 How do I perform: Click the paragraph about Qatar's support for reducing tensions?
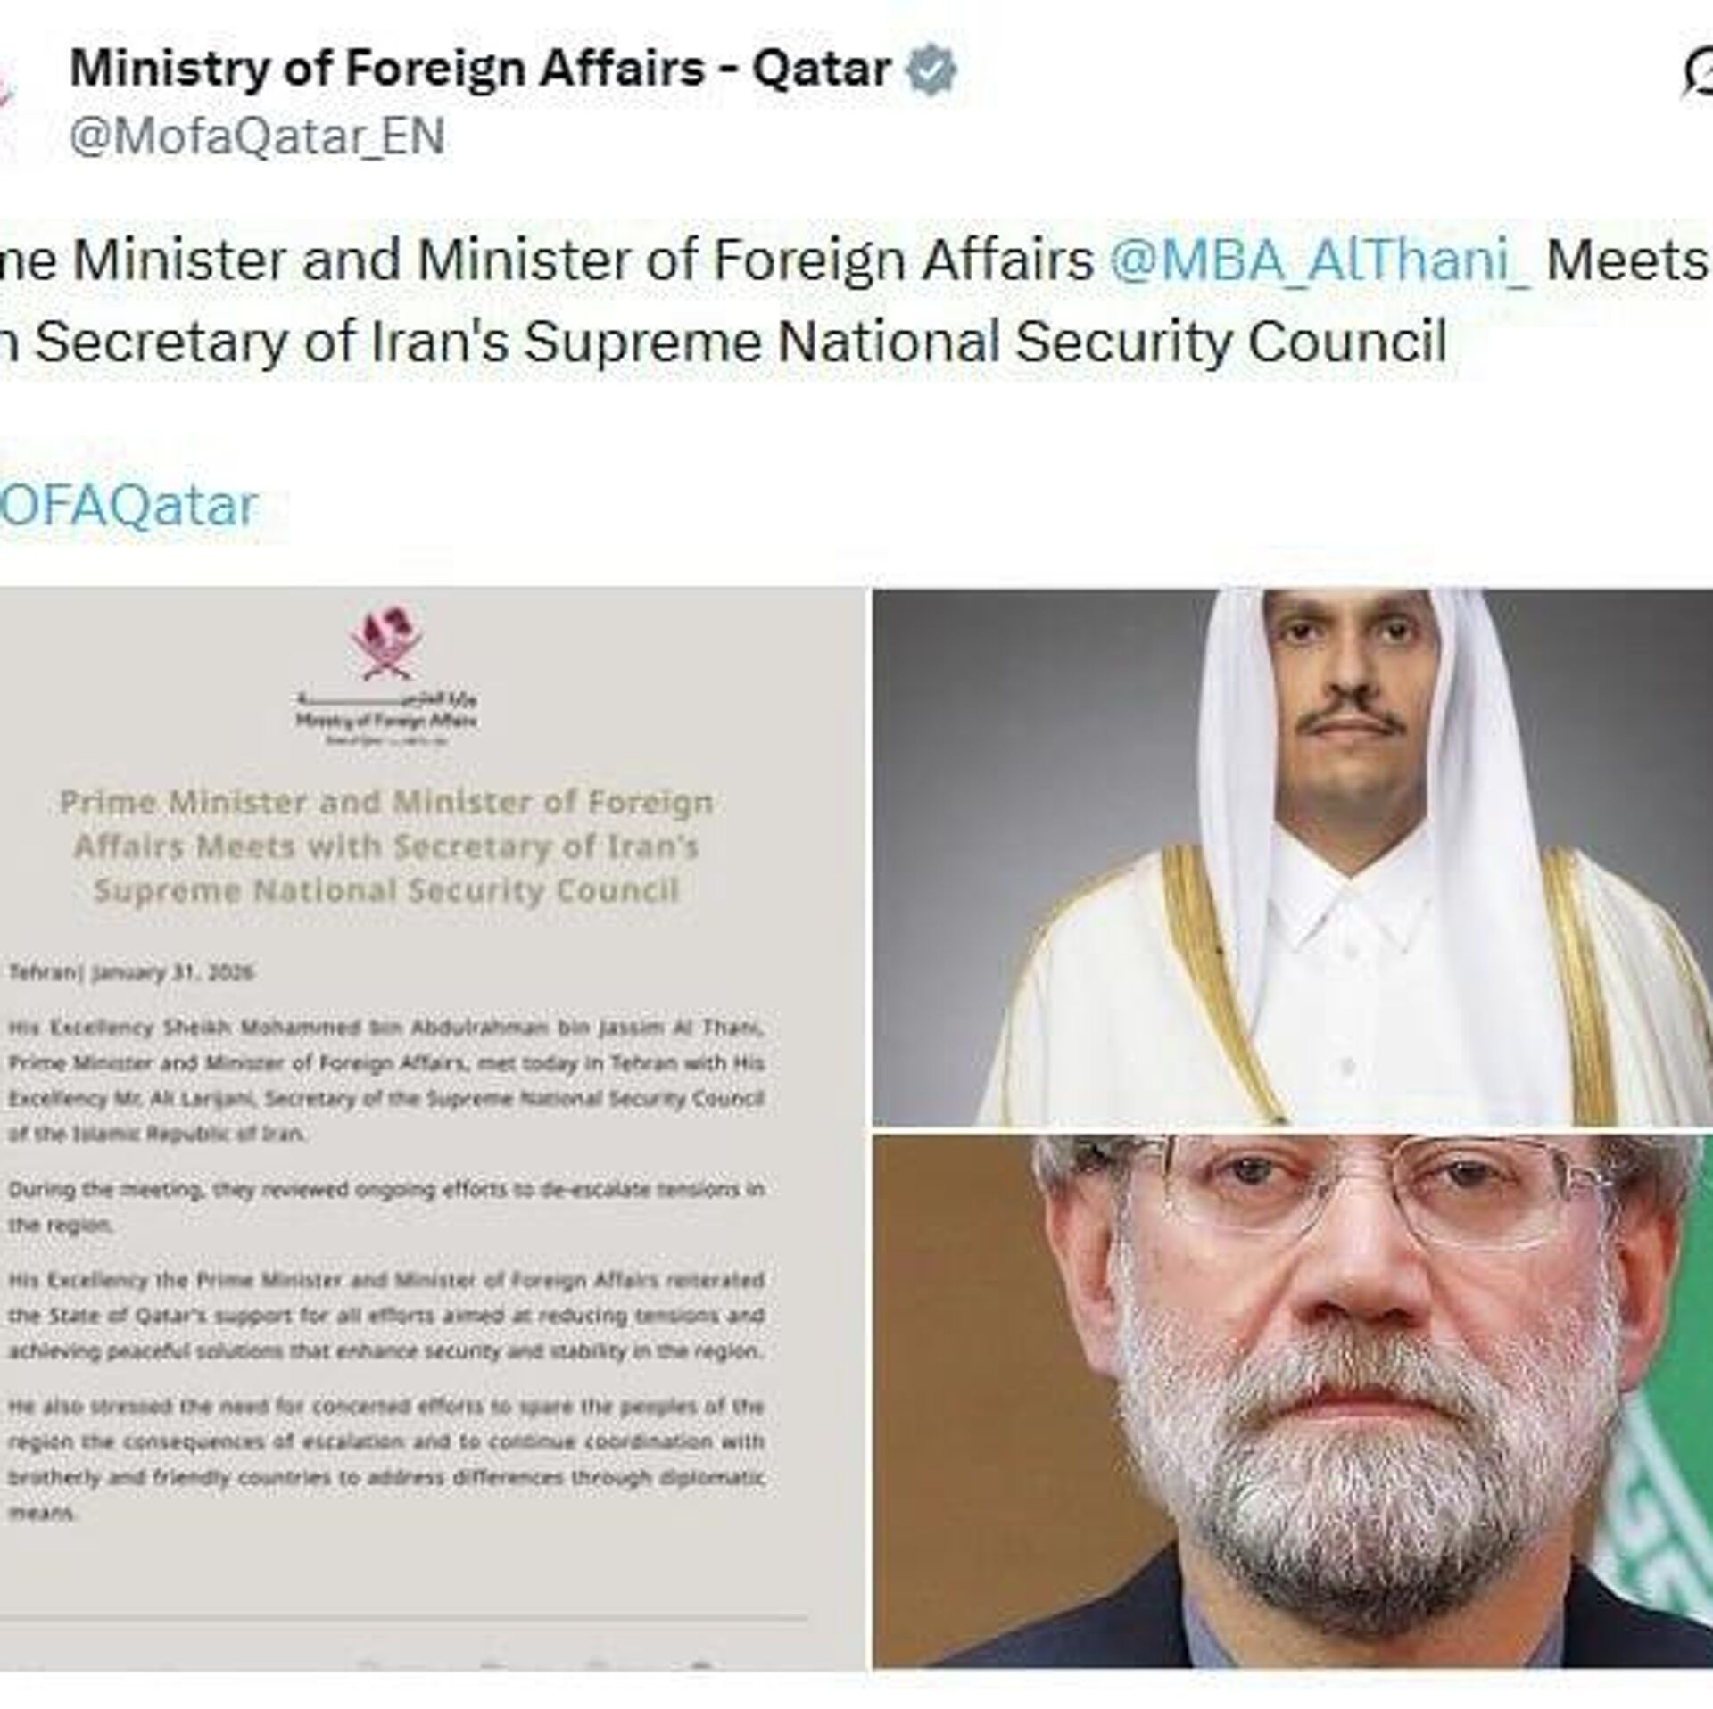point(386,1316)
